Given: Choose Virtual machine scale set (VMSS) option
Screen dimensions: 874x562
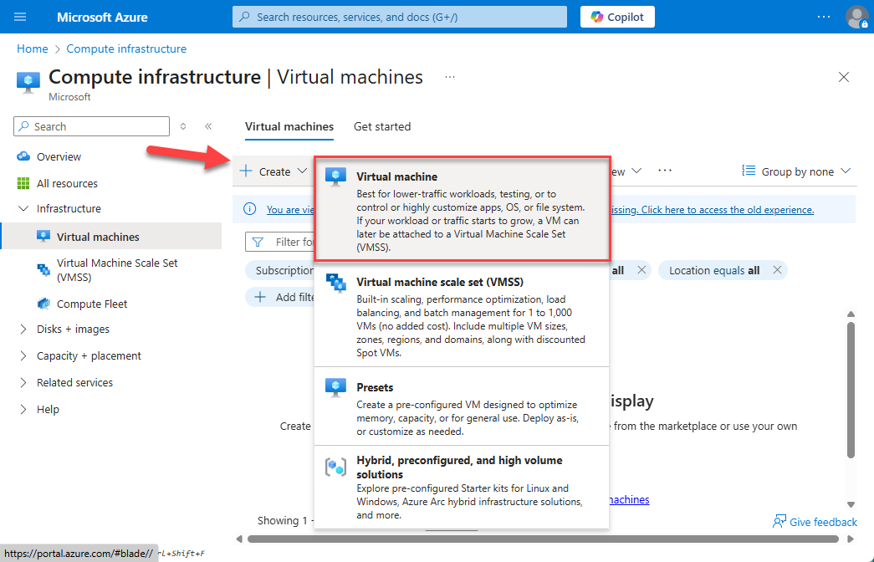Looking at the screenshot, I should [x=462, y=315].
